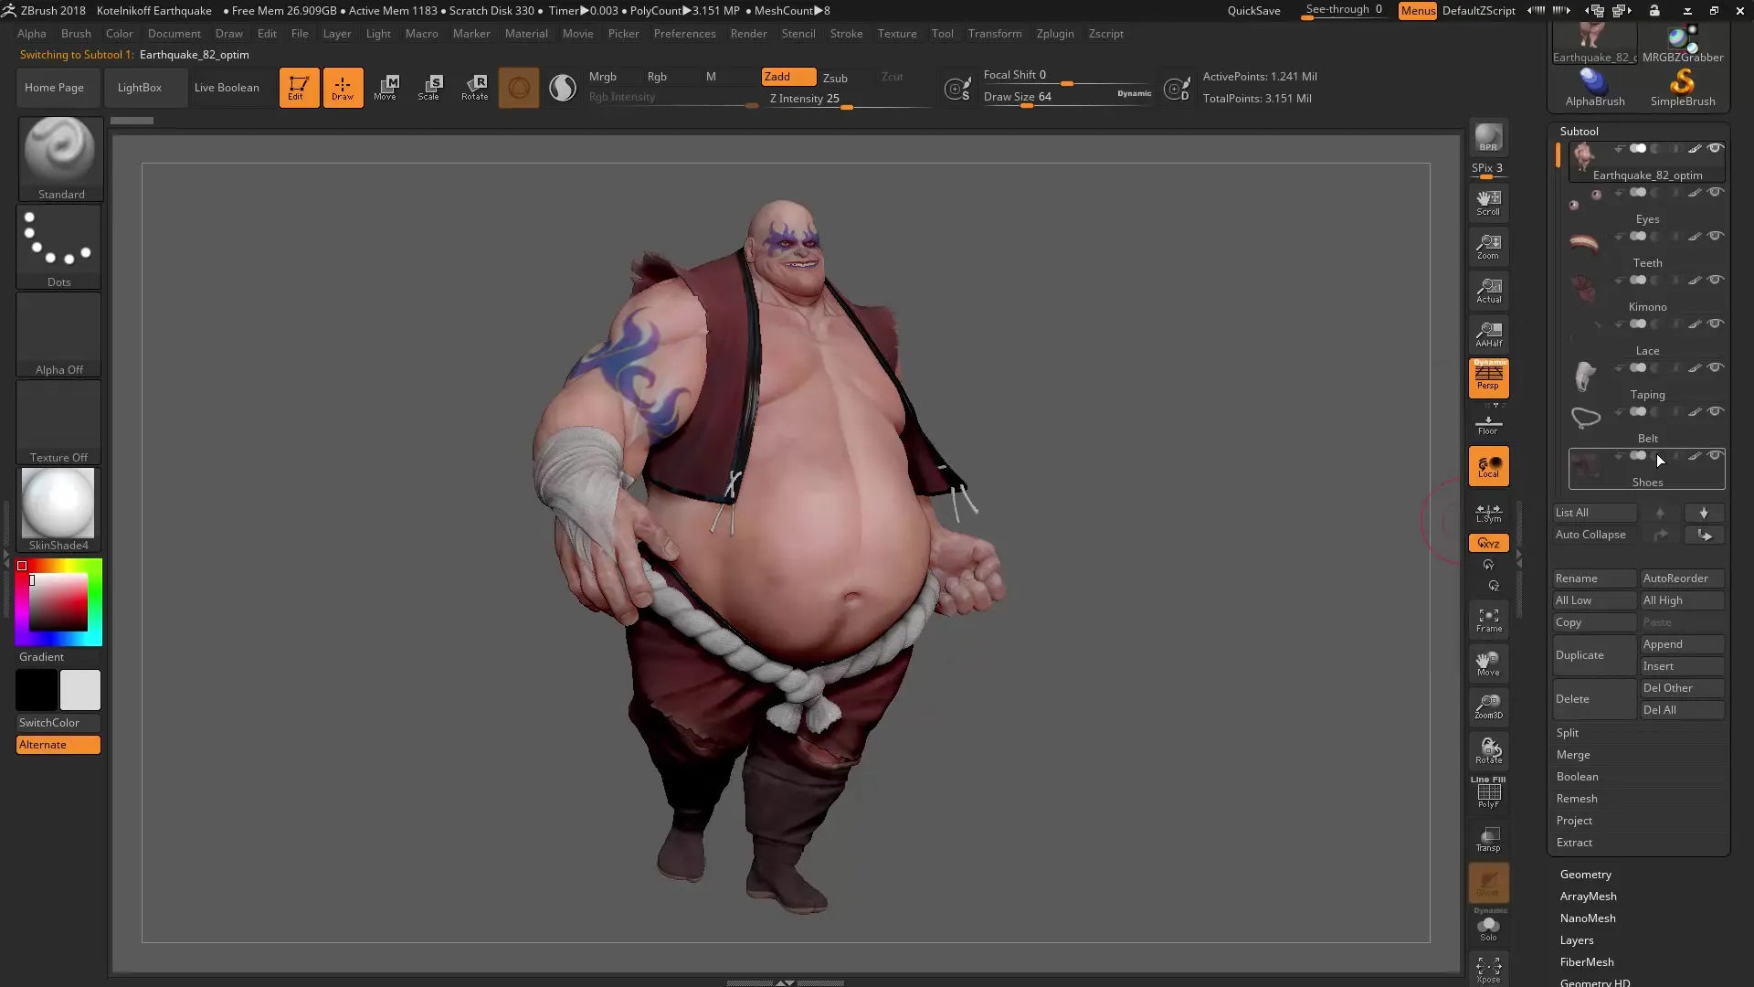Select the Scale tool in top toolbar
The image size is (1754, 987).
[429, 88]
